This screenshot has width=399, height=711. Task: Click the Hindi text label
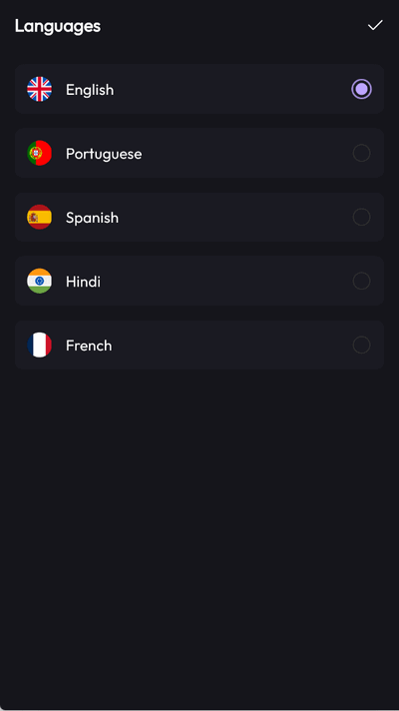point(83,282)
